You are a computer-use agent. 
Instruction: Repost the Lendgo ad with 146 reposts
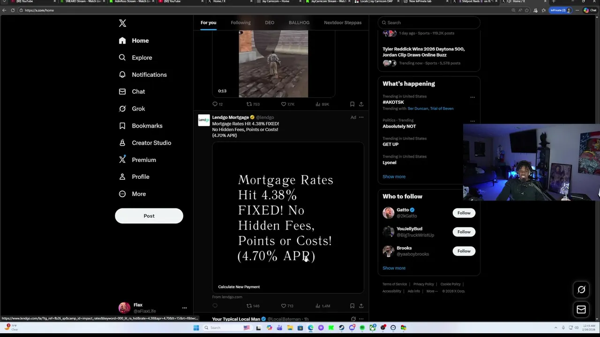253,306
